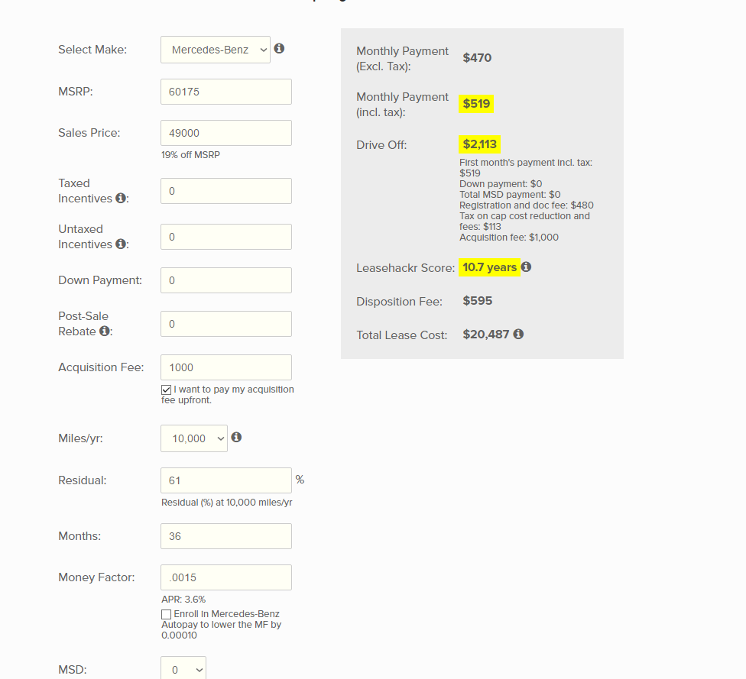The height and width of the screenshot is (679, 746).
Task: Click the Months input field
Action: [x=226, y=536]
